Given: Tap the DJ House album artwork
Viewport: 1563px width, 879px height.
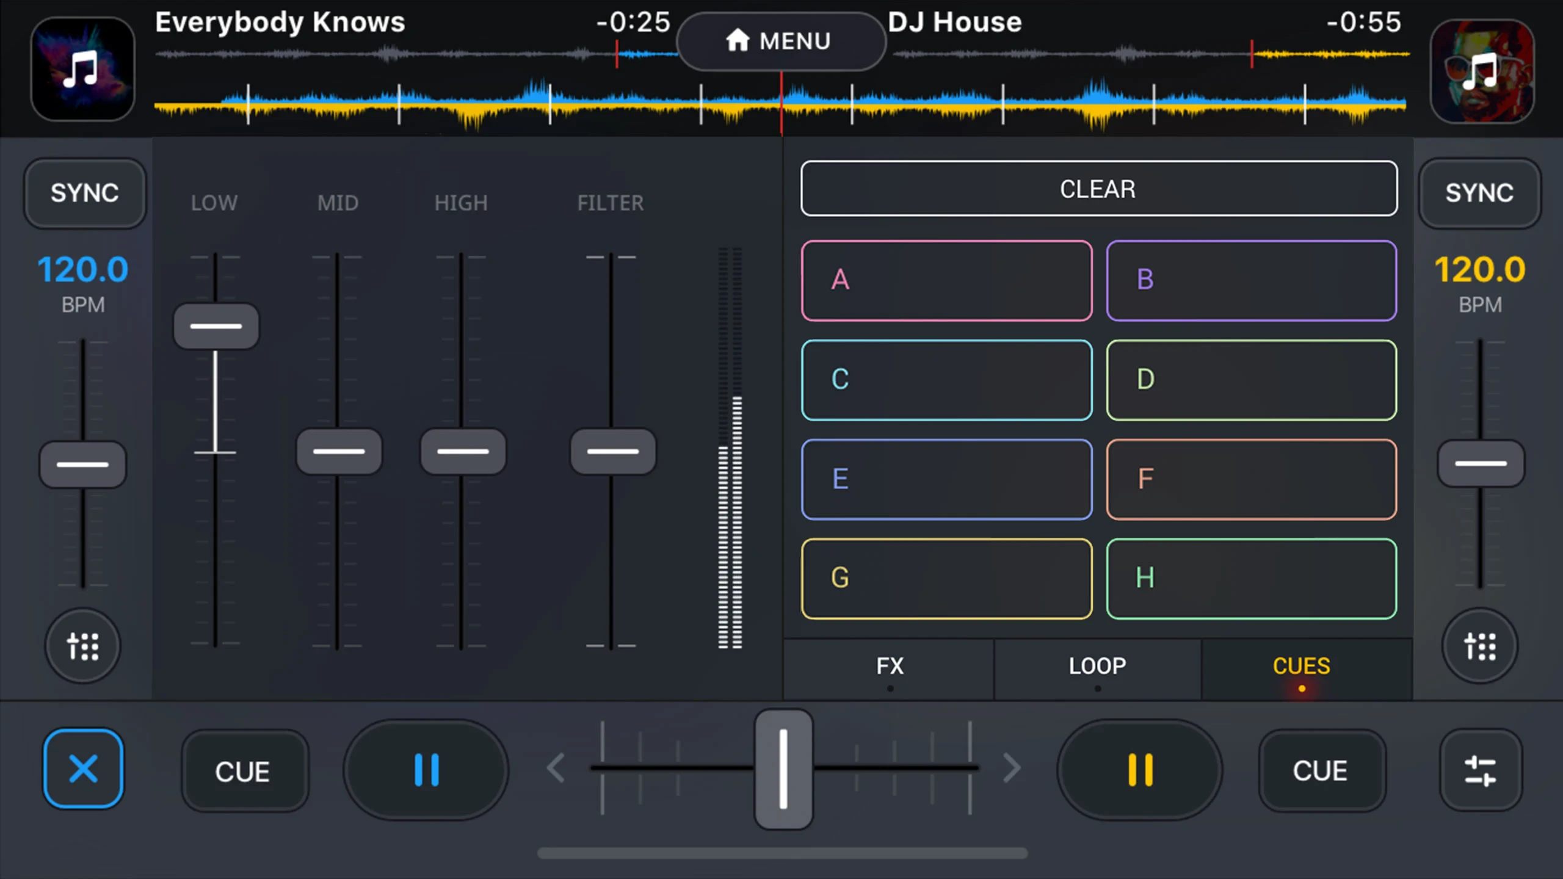Looking at the screenshot, I should point(1482,71).
